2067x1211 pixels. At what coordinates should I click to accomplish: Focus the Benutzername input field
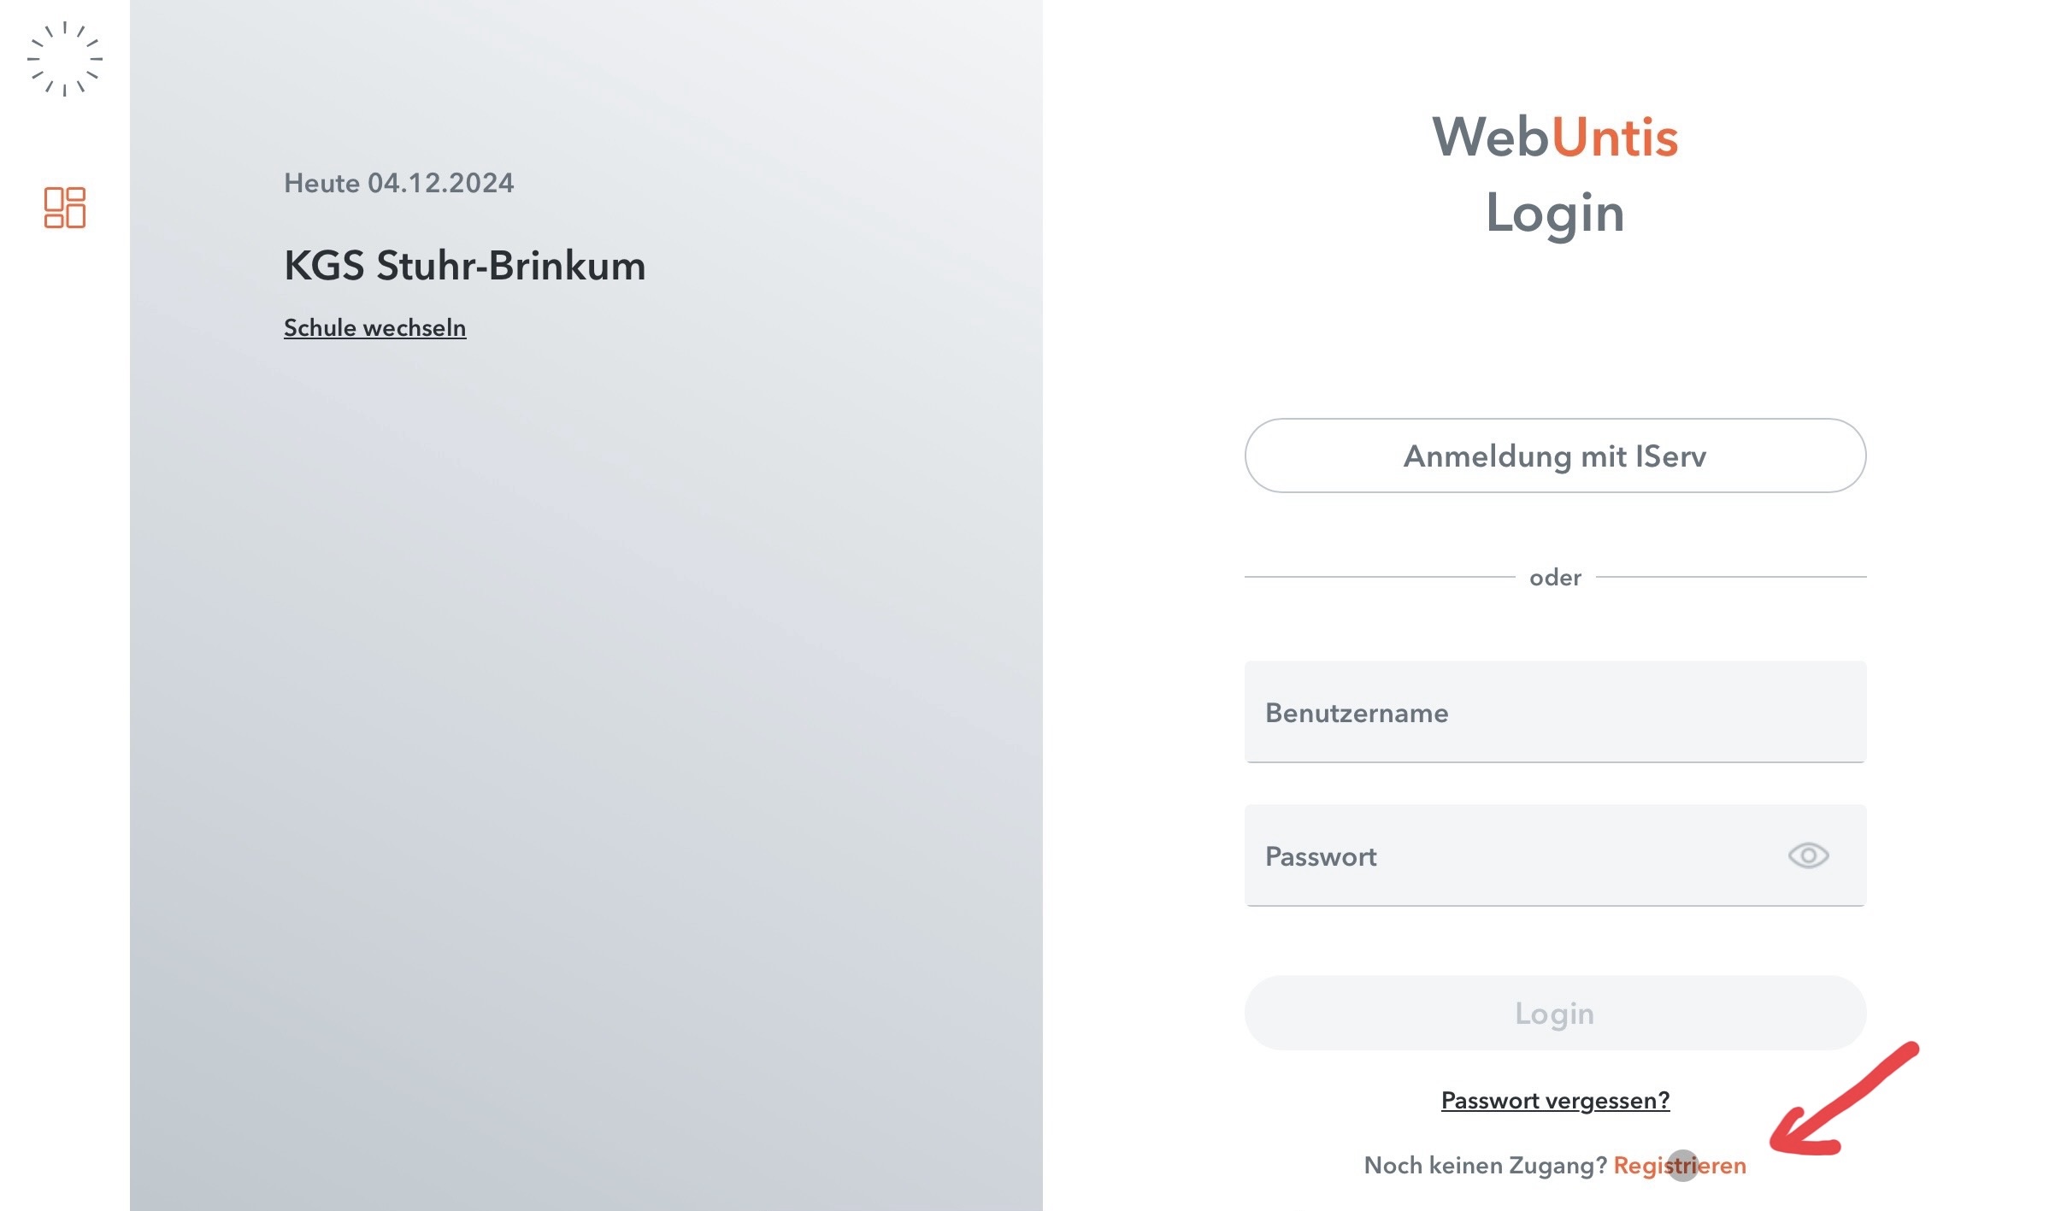tap(1555, 712)
